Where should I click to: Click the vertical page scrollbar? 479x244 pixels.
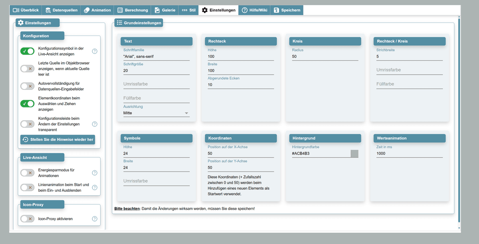(459, 120)
